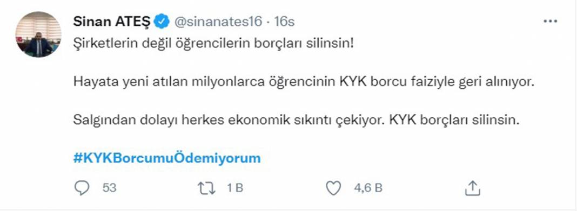Follow the #KYKBorcumuÖdemiyorum hashtag

[x=167, y=158]
